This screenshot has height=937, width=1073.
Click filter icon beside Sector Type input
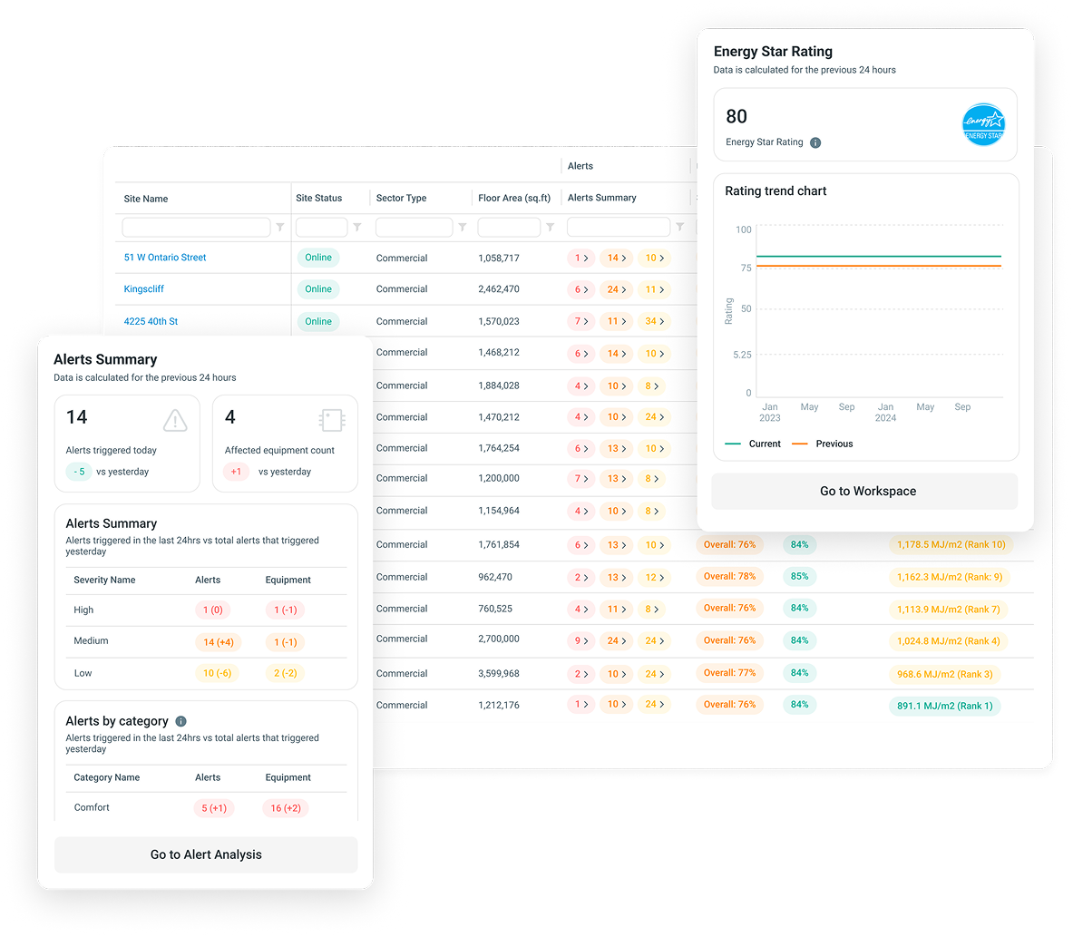463,228
